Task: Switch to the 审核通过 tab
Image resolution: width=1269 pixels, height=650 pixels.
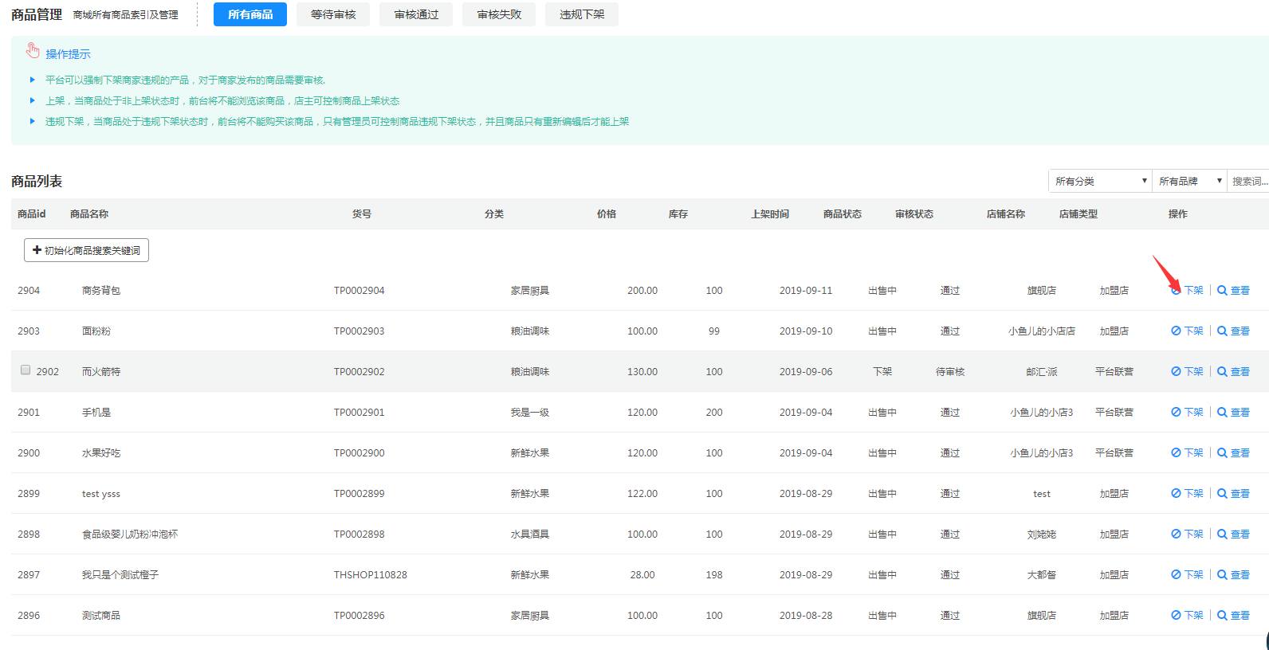Action: click(x=416, y=14)
